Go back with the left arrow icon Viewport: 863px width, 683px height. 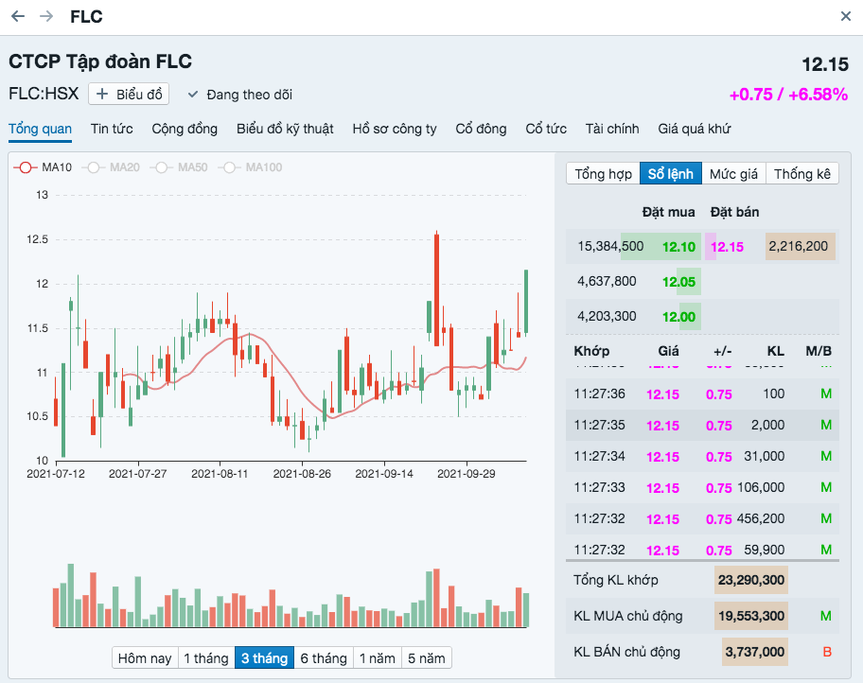point(18,16)
